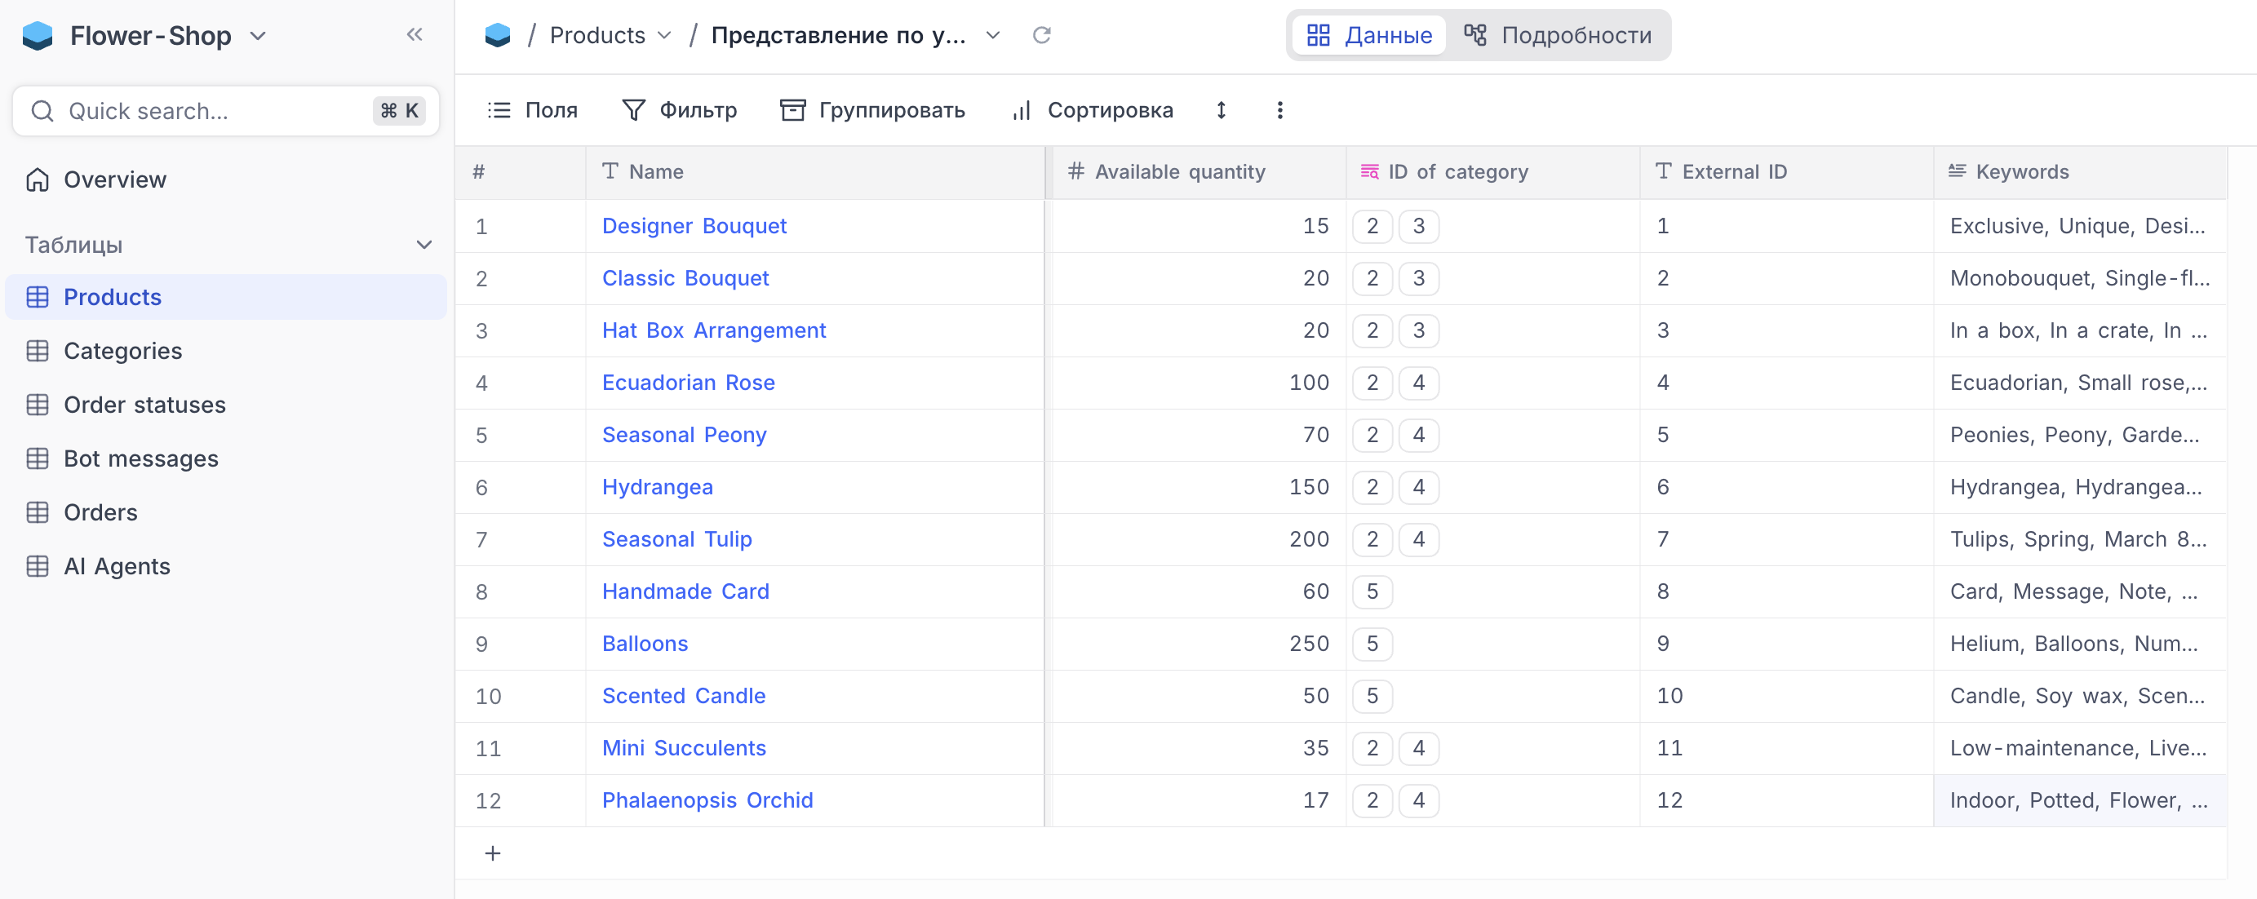Click category chip 5 on the Balloons row

click(1372, 644)
